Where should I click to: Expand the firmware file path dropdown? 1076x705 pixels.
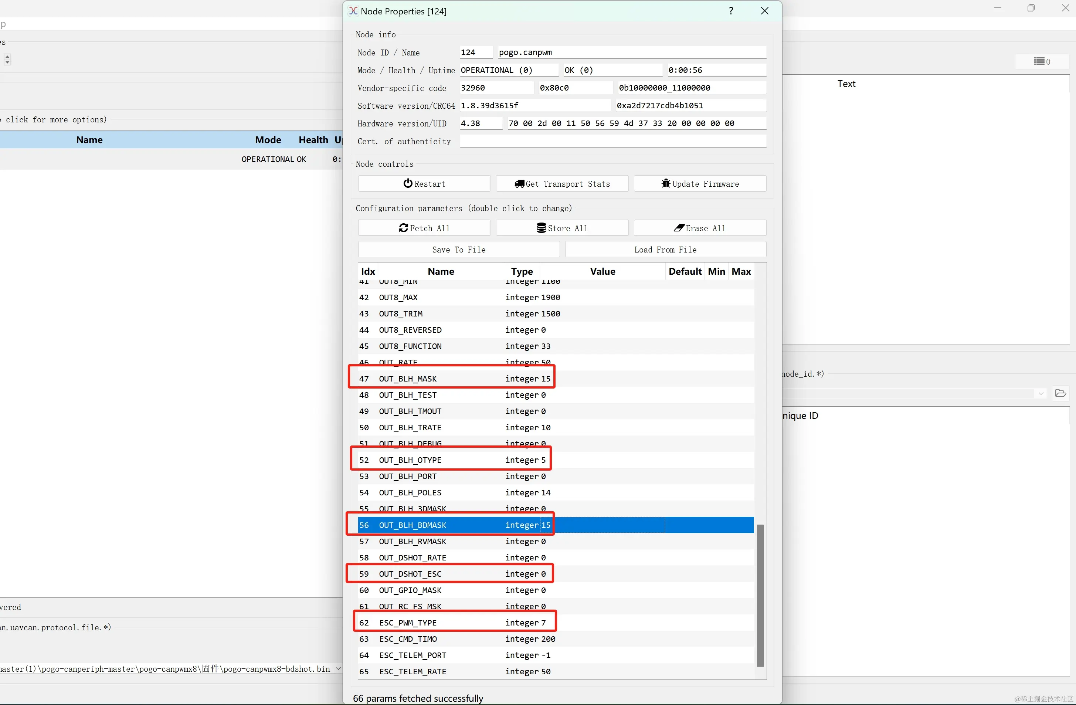338,669
